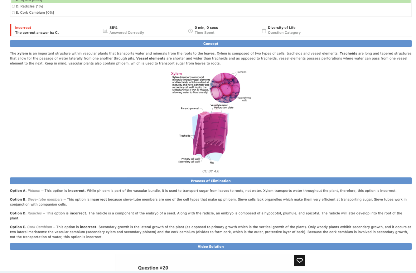The width and height of the screenshot is (416, 273).
Task: Click the Question #20 heading
Action: coord(153,268)
